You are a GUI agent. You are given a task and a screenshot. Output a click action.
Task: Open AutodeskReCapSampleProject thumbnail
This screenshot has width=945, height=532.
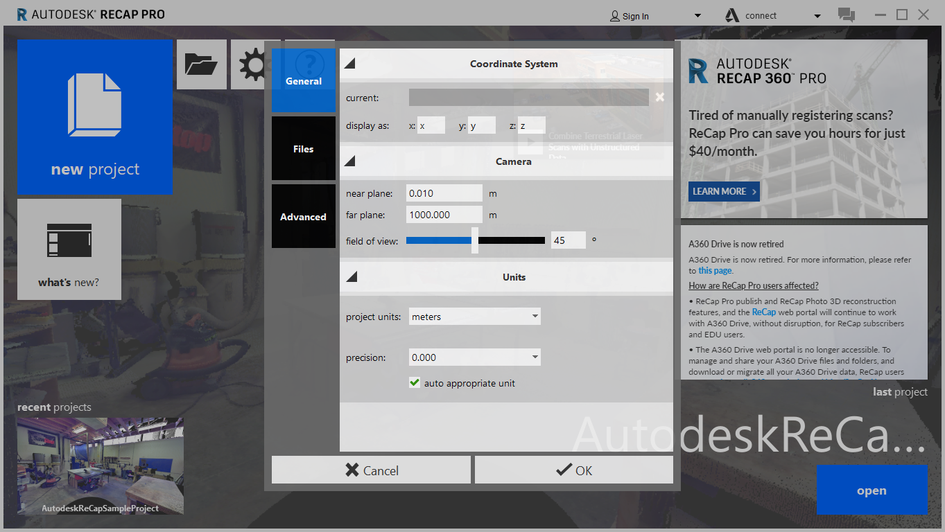(101, 465)
